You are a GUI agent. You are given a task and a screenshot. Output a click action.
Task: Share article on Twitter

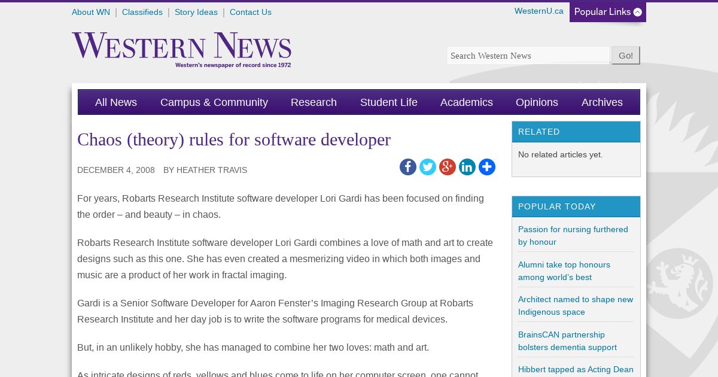(428, 167)
